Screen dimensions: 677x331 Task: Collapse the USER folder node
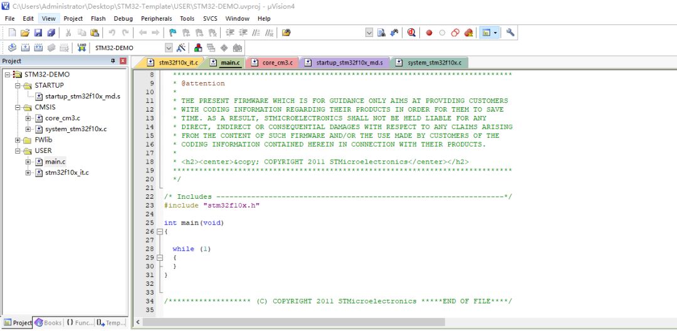(x=18, y=151)
